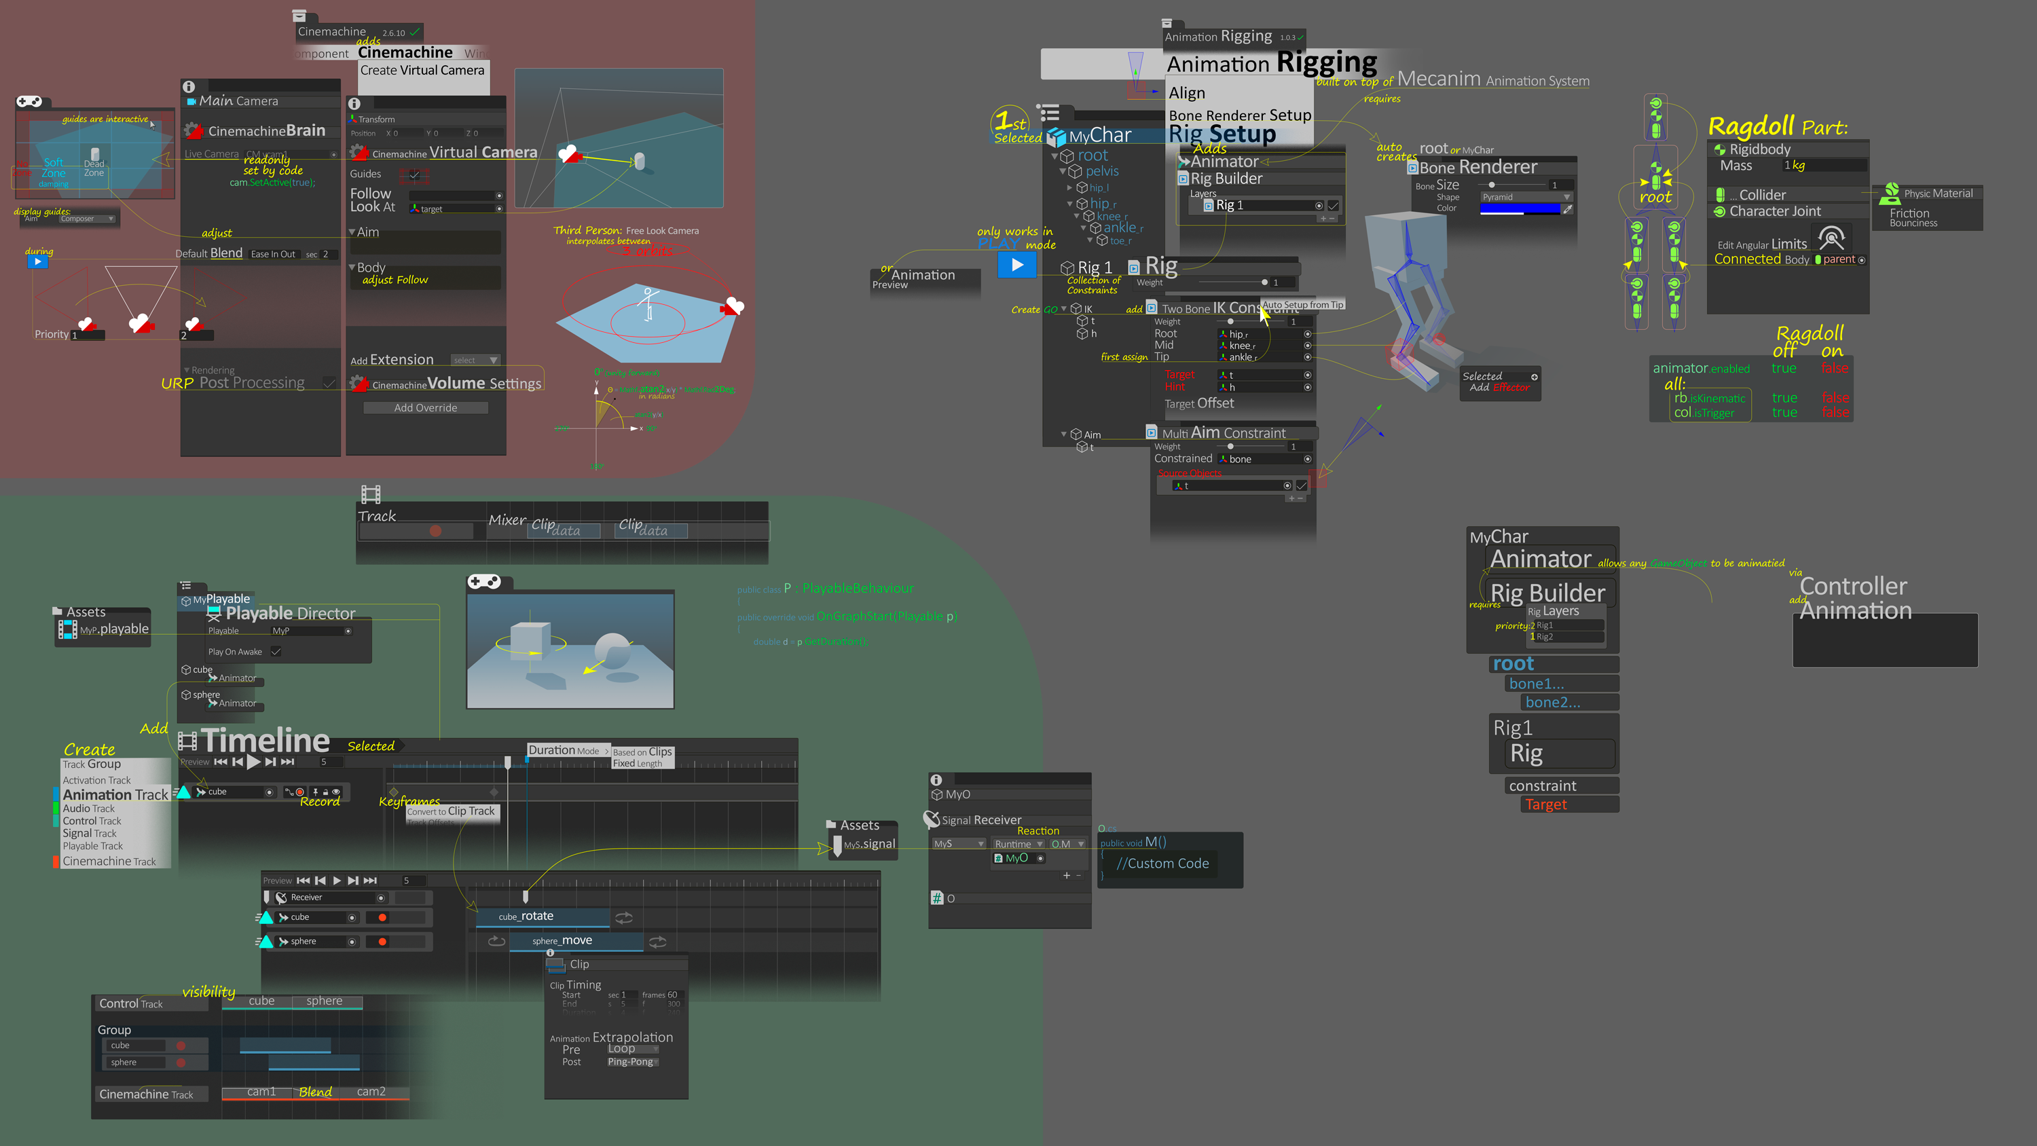This screenshot has height=1146, width=2037.
Task: Choose the Create Virtual Camera menu item
Action: pyautogui.click(x=422, y=71)
